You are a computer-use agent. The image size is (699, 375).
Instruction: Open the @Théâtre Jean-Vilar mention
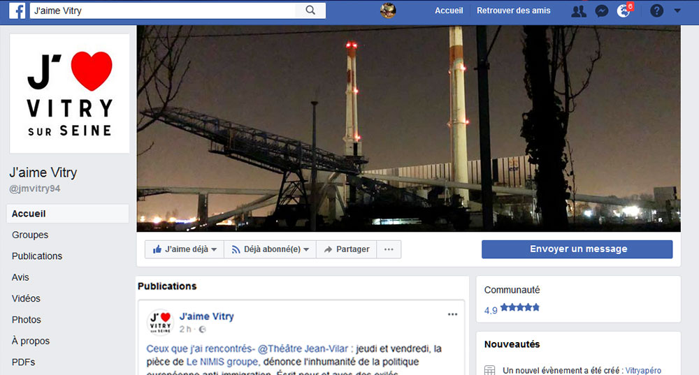click(x=303, y=348)
